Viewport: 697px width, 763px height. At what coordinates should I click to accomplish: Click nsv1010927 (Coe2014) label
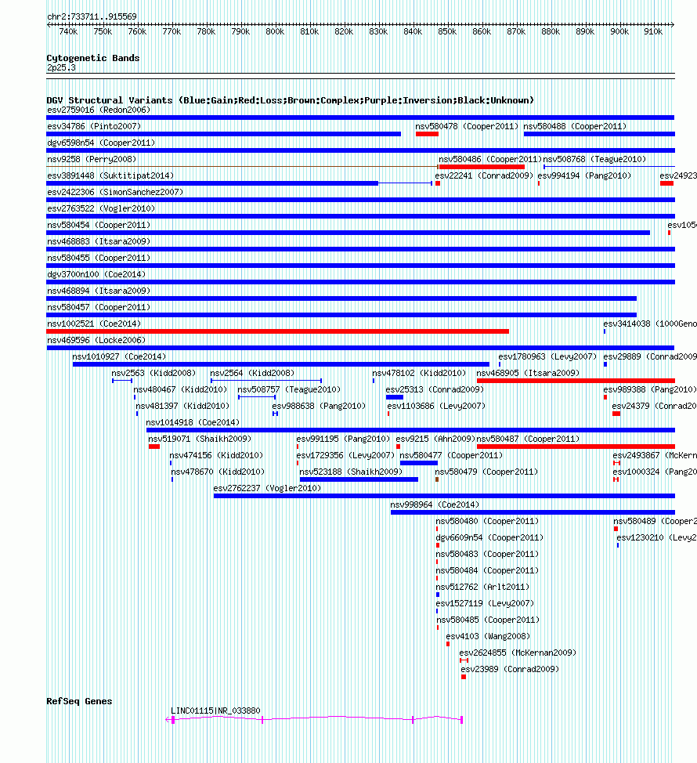coord(119,356)
